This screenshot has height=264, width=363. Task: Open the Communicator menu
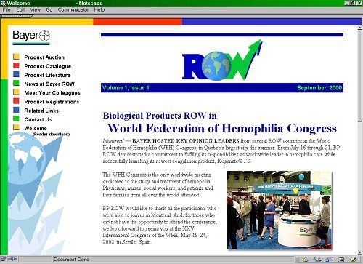(73, 10)
